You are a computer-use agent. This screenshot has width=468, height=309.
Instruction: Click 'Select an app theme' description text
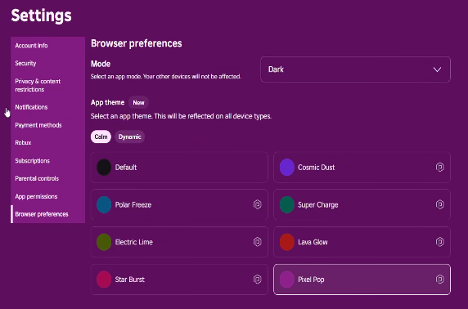pos(181,116)
